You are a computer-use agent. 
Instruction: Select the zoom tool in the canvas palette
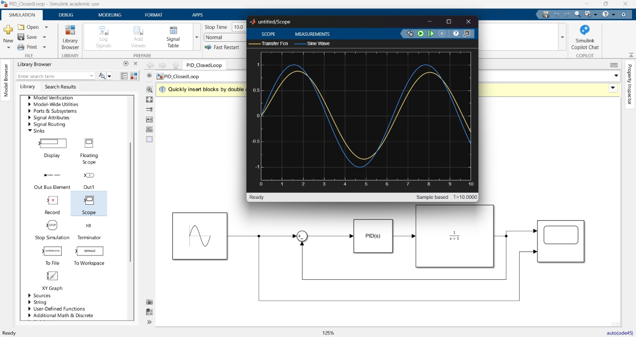tap(149, 89)
